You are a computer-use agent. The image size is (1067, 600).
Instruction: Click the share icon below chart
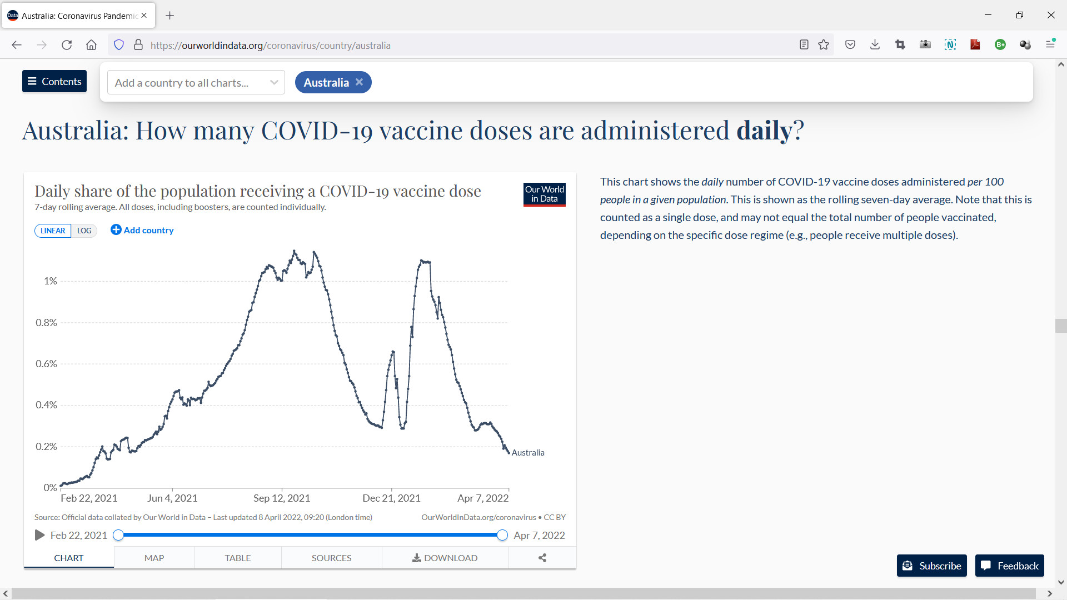tap(542, 558)
